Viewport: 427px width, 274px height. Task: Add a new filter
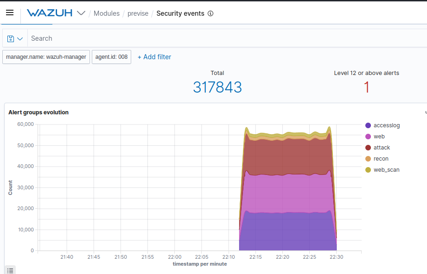pos(154,57)
